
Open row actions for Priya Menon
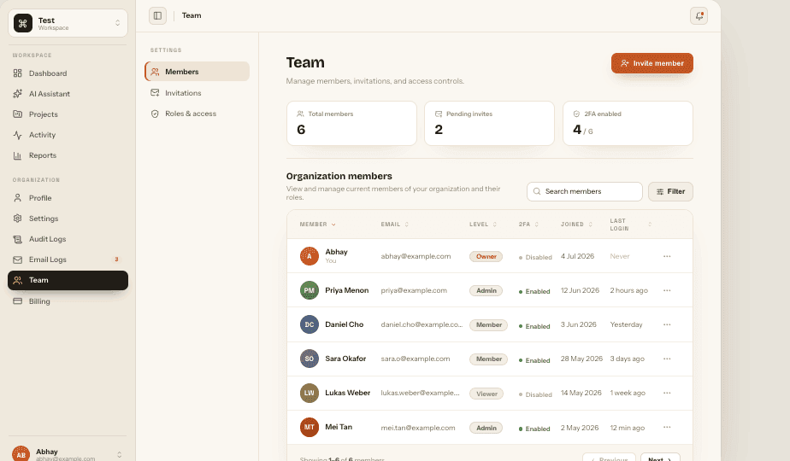click(x=667, y=291)
